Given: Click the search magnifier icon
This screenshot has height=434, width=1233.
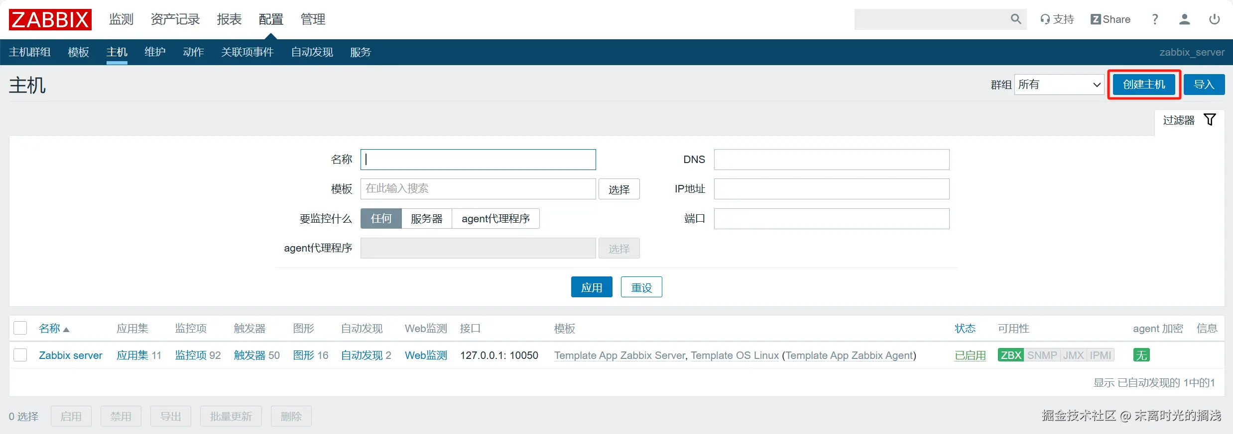Looking at the screenshot, I should point(1015,19).
